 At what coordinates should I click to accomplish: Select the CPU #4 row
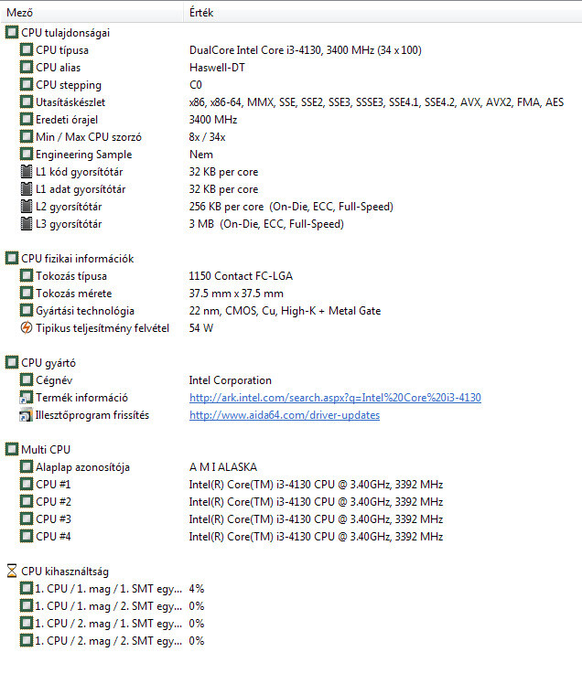(x=232, y=537)
